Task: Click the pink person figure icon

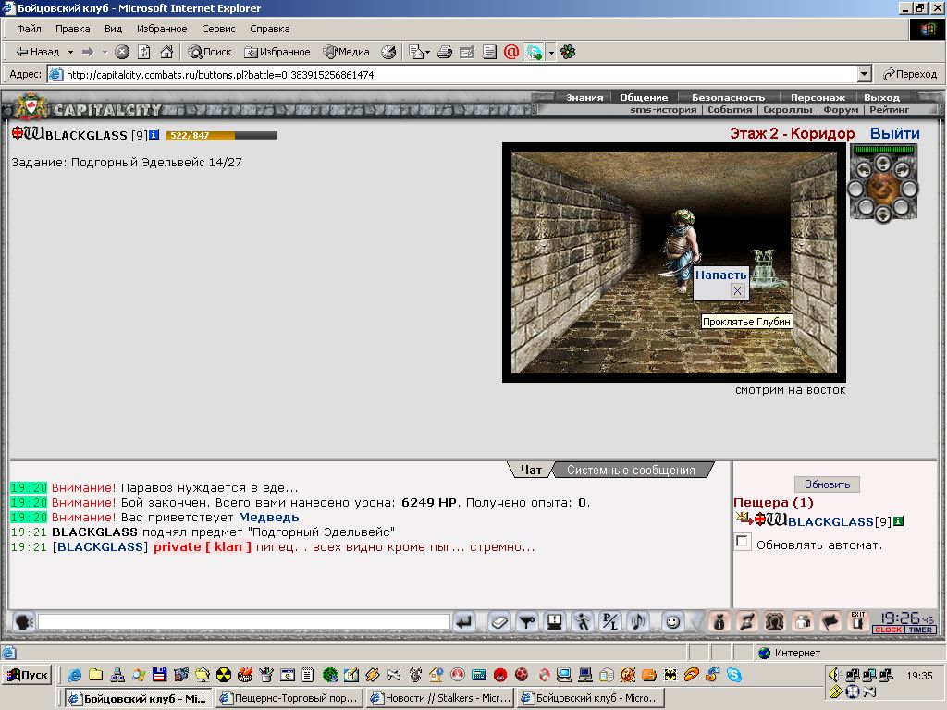Action: coord(803,621)
